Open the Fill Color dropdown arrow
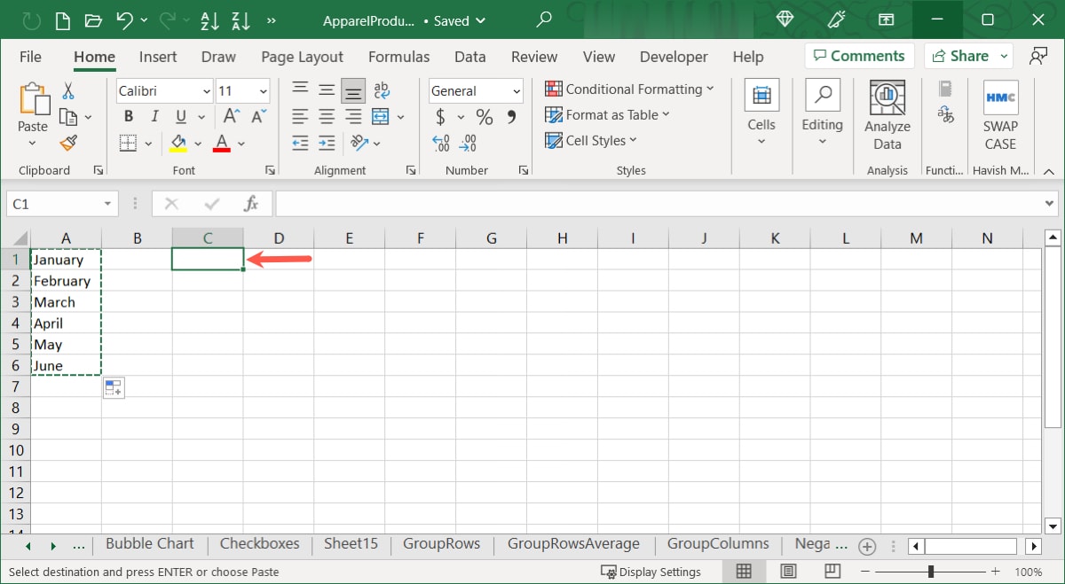Image resolution: width=1065 pixels, height=584 pixels. [x=199, y=143]
